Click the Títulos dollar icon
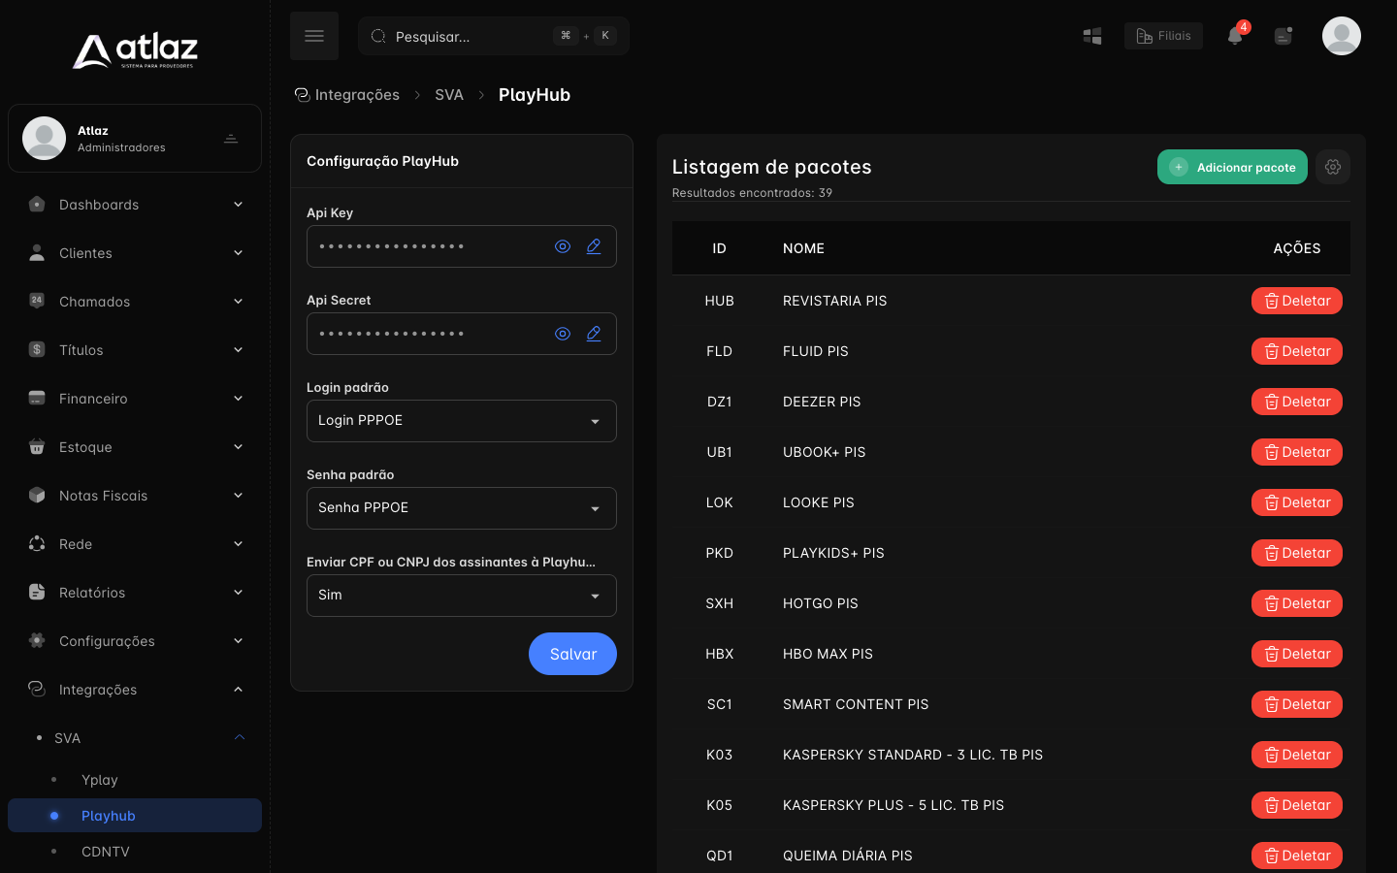The height and width of the screenshot is (873, 1397). [37, 350]
